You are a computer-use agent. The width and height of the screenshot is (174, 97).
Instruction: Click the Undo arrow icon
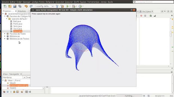(26, 6)
